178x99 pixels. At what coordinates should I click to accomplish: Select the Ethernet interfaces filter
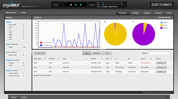96,53
